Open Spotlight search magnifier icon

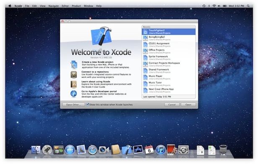point(248,6)
